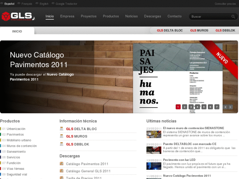Screen dimensions: 239x179
Task: Open Consultar precios link
Action: 225,4
